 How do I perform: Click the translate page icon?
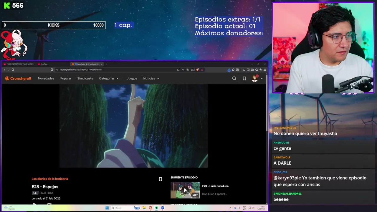click(183, 70)
